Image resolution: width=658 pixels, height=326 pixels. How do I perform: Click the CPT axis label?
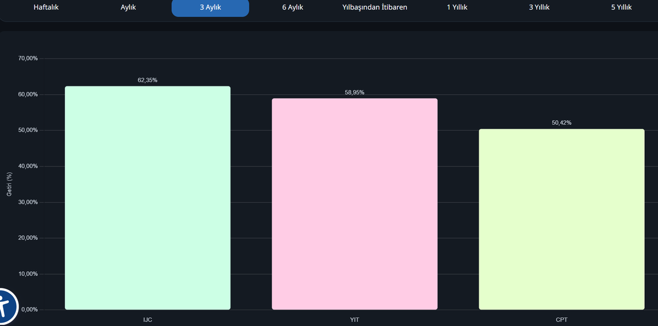pos(561,319)
